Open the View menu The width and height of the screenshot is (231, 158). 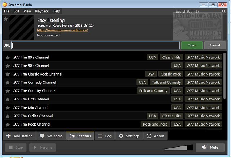point(27,11)
